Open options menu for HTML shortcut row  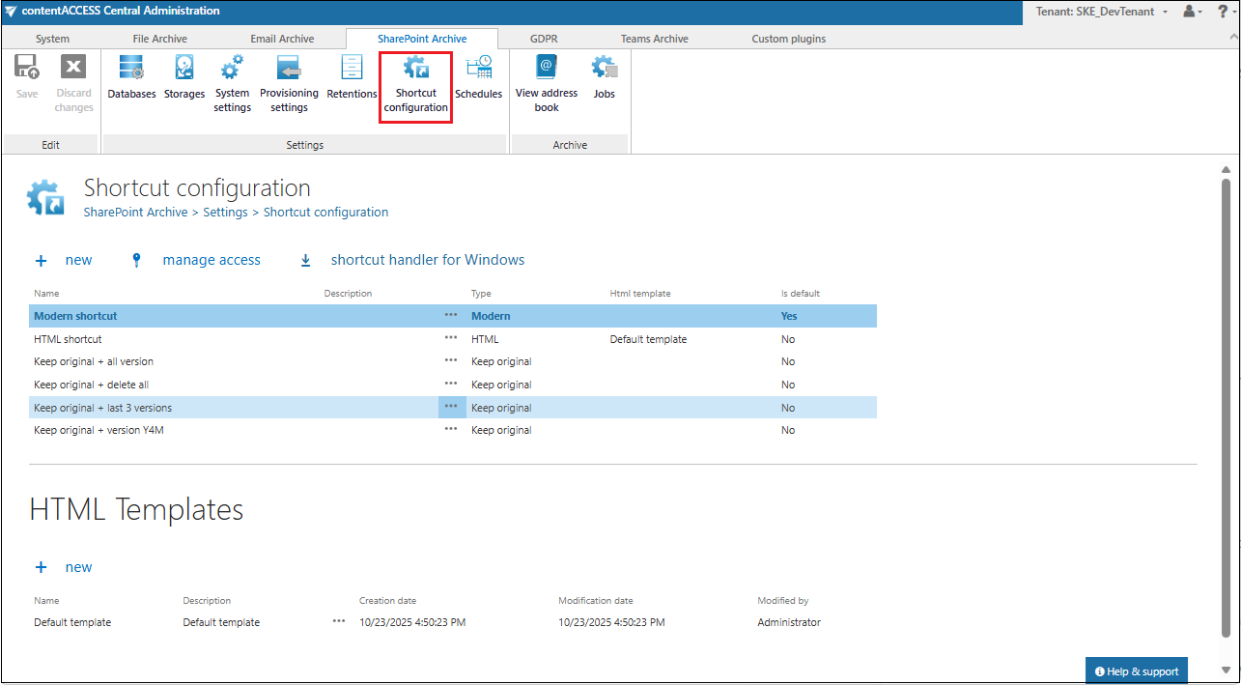(x=451, y=338)
